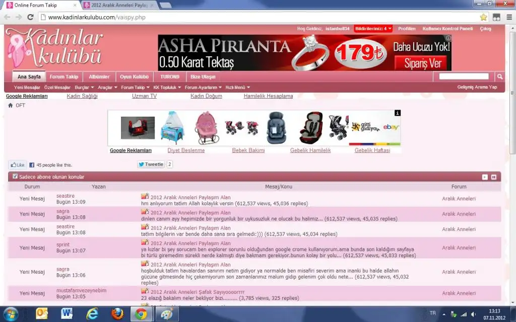This screenshot has height=322, width=516.
Task: Toggle the Sadece abone olunan konular checkbox
Action: (15, 177)
